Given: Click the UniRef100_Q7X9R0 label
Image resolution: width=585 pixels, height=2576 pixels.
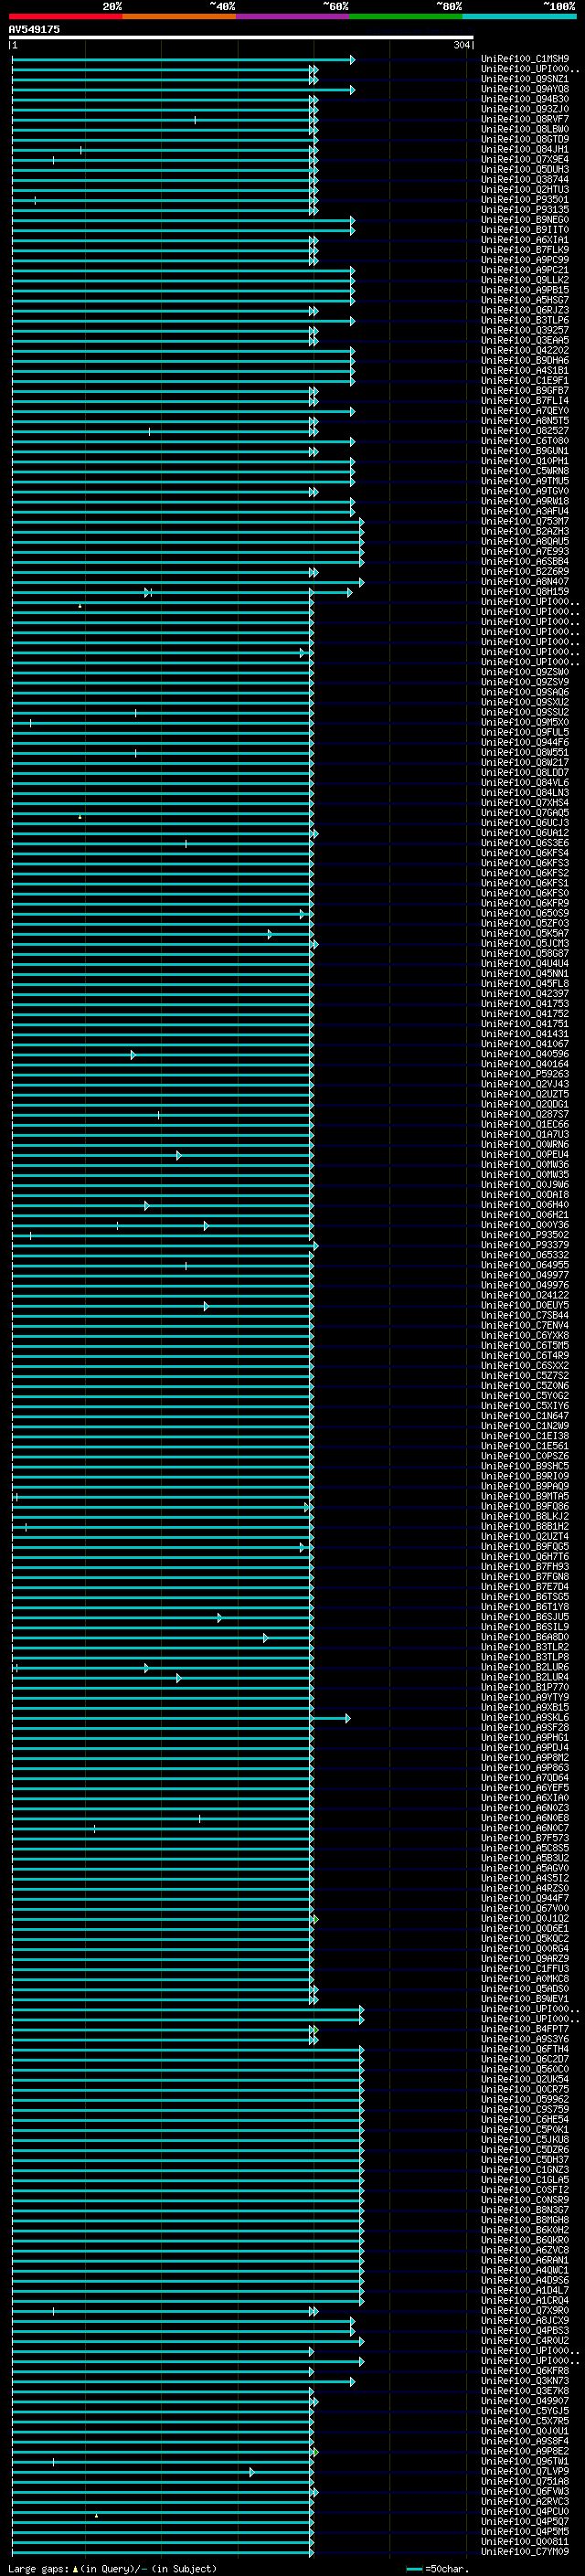Looking at the screenshot, I should (525, 2310).
